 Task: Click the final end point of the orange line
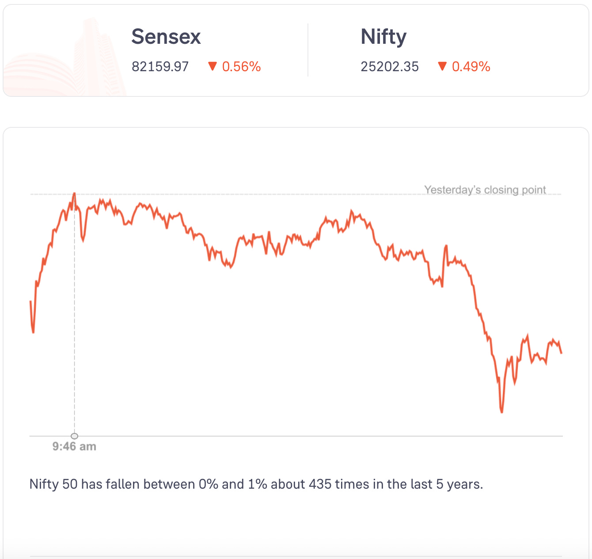[562, 352]
